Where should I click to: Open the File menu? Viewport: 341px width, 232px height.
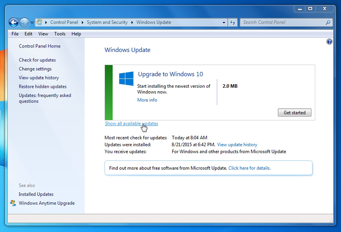(x=15, y=34)
